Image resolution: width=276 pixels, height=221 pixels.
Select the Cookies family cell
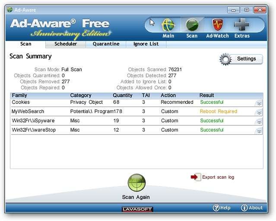[21, 102]
